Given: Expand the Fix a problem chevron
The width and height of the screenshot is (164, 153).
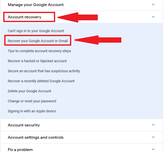Looking at the screenshot, I should pos(153,149).
